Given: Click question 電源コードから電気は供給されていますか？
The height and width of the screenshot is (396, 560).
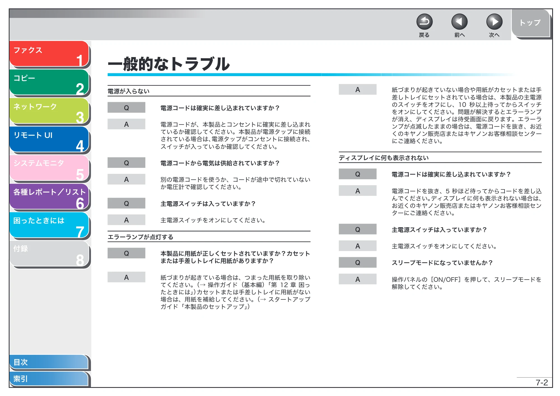Looking at the screenshot, I should pos(220,163).
